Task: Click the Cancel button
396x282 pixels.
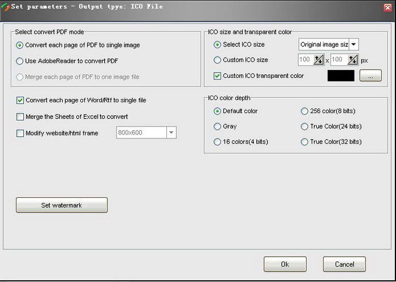Action: (x=344, y=264)
